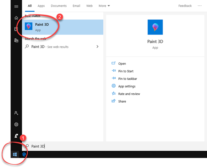Click the Feedback link
This screenshot has height=168, width=207.
(185, 6)
